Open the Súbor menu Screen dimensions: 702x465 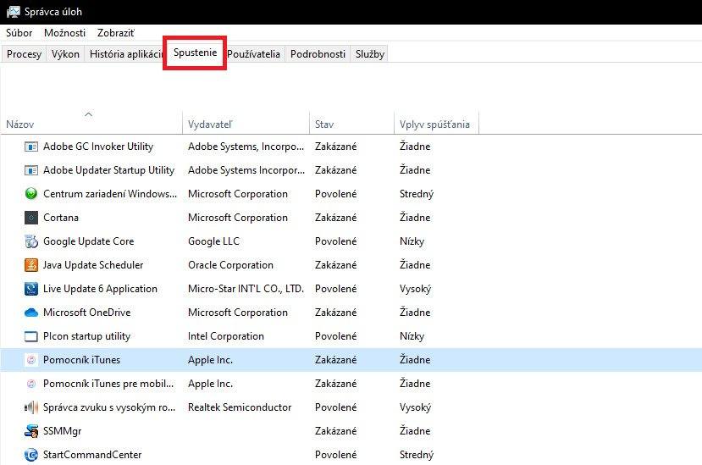19,33
